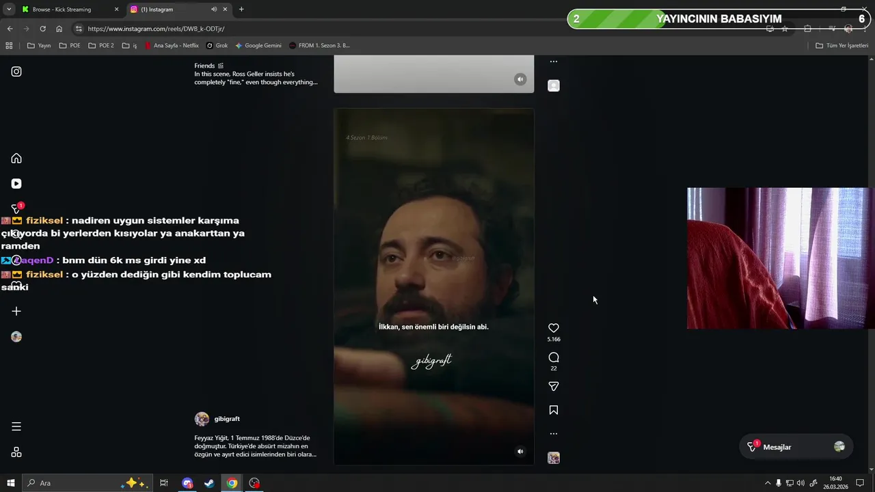Open the POE bookmark folder
This screenshot has width=875, height=492.
(70, 46)
